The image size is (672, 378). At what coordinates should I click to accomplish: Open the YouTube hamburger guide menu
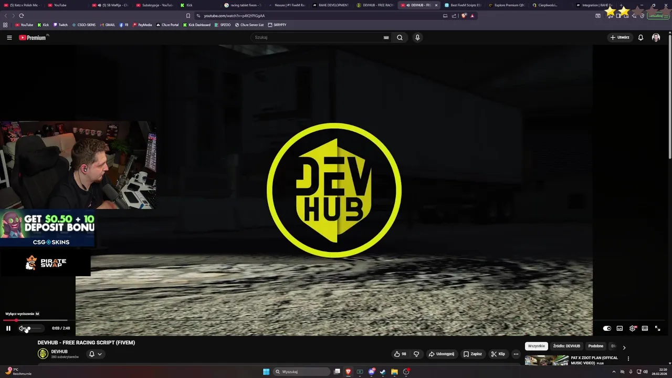coord(9,37)
